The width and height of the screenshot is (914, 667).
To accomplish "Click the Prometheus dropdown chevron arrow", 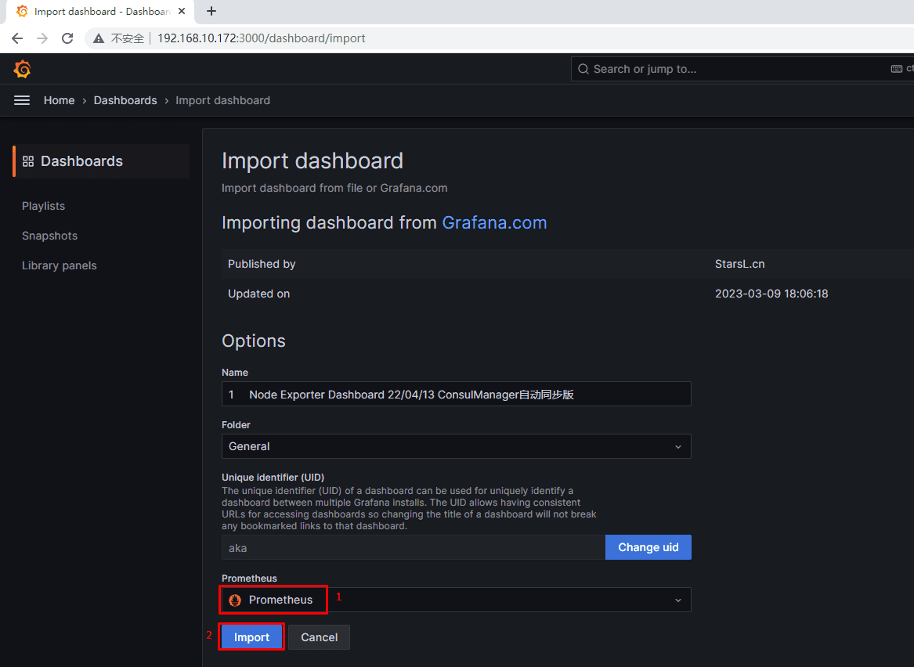I will coord(678,600).
